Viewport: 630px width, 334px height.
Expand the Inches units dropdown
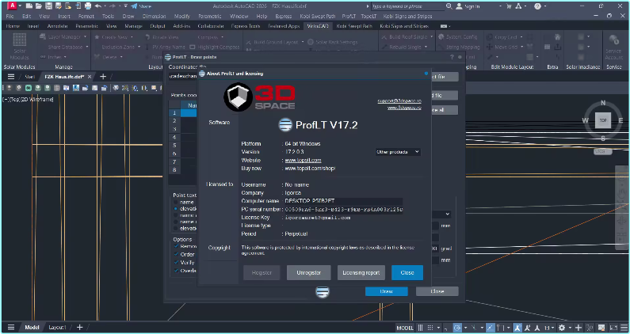coord(65,57)
